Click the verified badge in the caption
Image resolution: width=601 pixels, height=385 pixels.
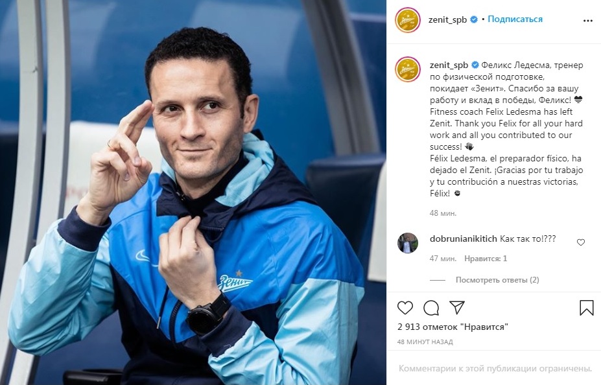point(475,65)
